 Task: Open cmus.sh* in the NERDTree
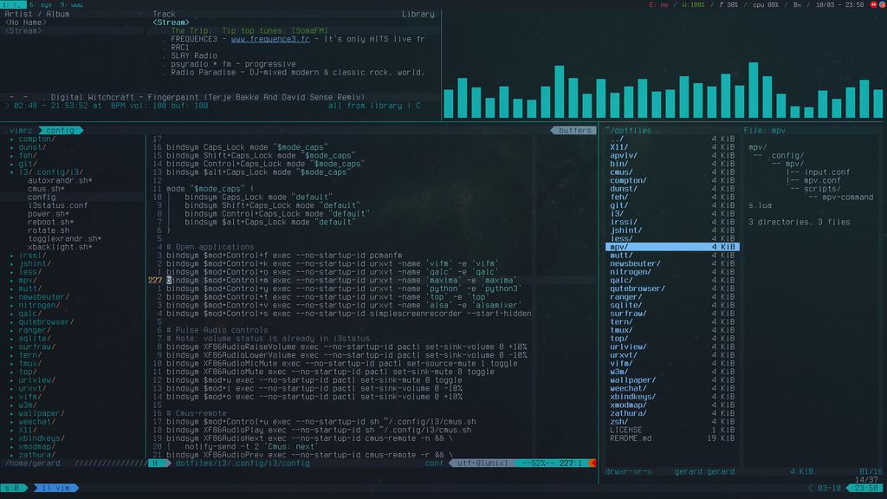coord(46,189)
